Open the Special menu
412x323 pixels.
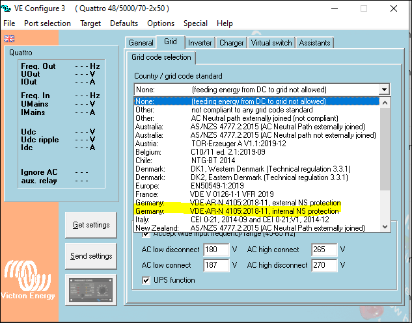(x=195, y=23)
